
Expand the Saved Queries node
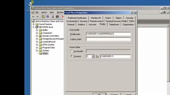tap(33, 24)
